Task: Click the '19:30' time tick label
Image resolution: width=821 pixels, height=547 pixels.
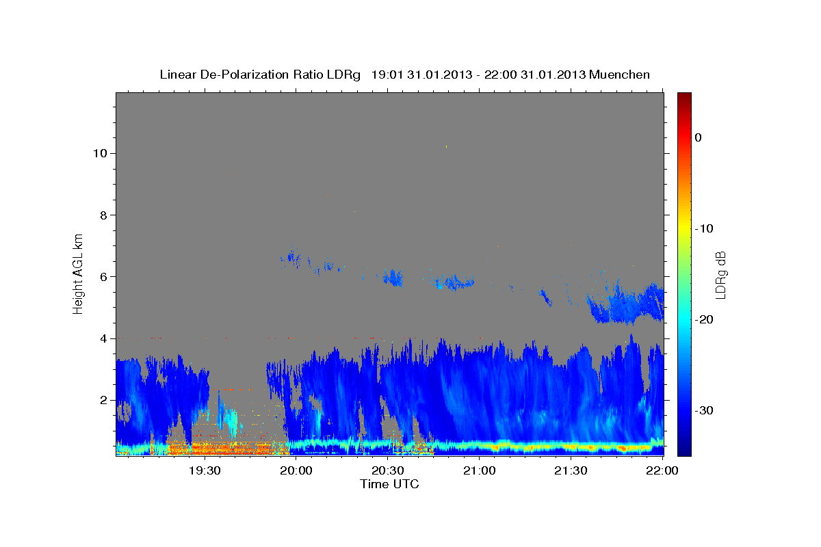Action: pos(204,470)
